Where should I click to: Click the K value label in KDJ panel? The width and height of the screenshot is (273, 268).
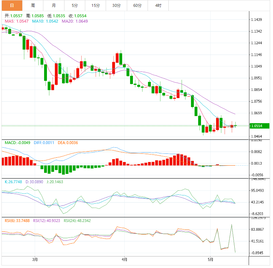click(x=13, y=182)
